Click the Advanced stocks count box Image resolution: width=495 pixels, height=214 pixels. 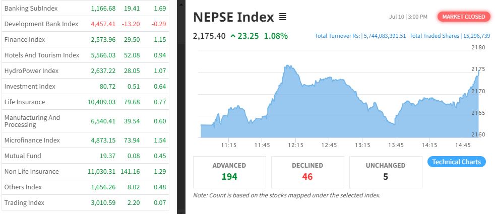pyautogui.click(x=229, y=172)
